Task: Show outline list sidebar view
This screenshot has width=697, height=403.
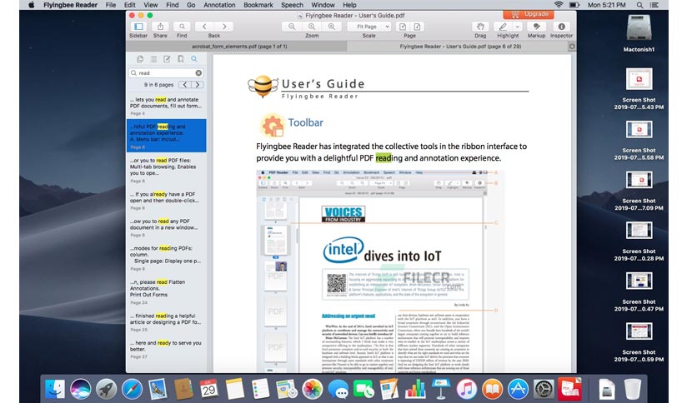Action: click(153, 58)
